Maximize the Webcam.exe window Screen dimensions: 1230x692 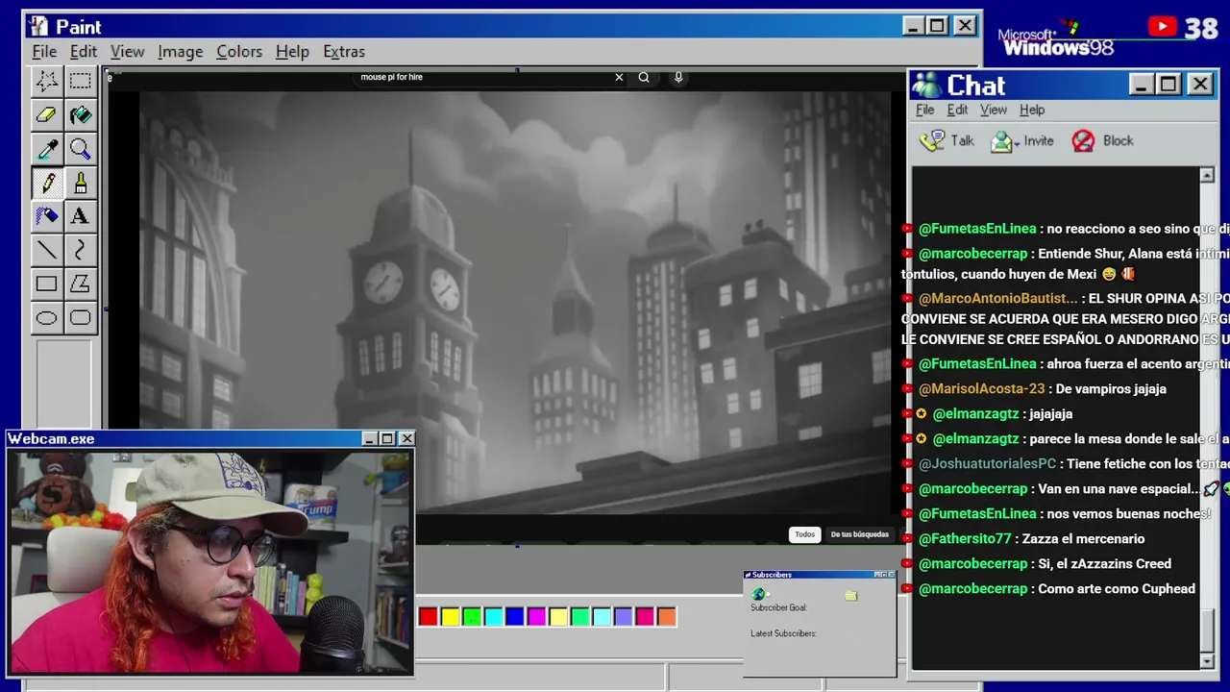tap(387, 438)
